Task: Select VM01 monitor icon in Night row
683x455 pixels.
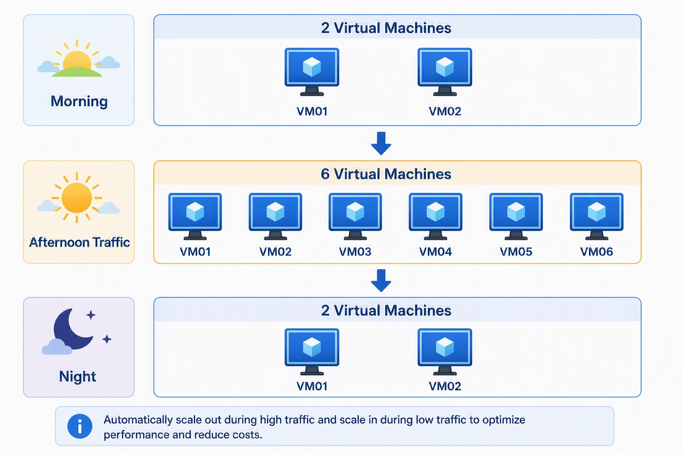Action: [312, 352]
